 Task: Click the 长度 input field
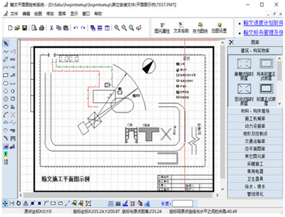[182, 203]
